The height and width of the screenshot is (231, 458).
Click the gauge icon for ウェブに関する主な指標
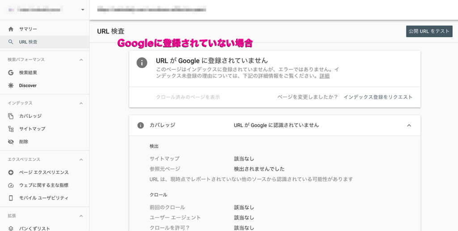click(x=11, y=185)
